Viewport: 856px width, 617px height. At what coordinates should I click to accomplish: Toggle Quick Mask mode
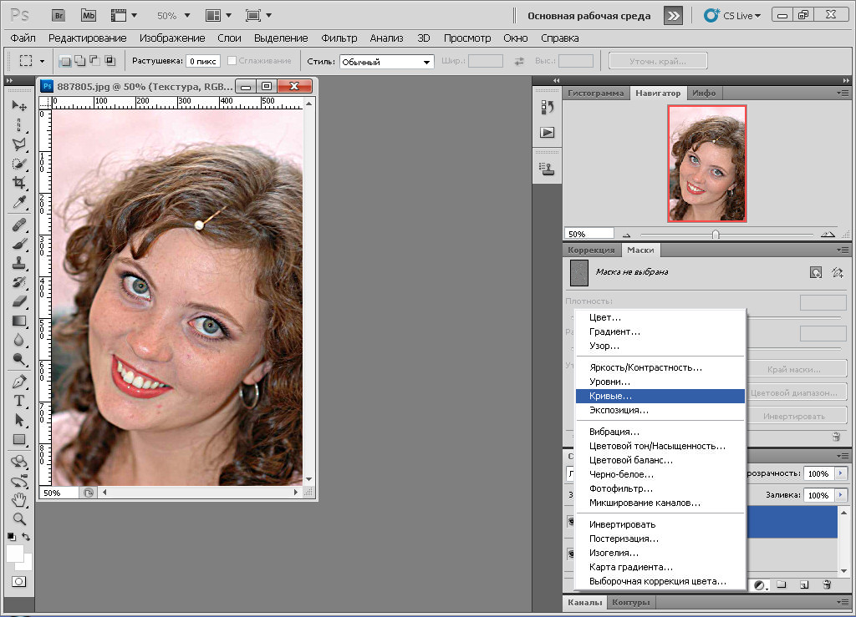pos(18,581)
